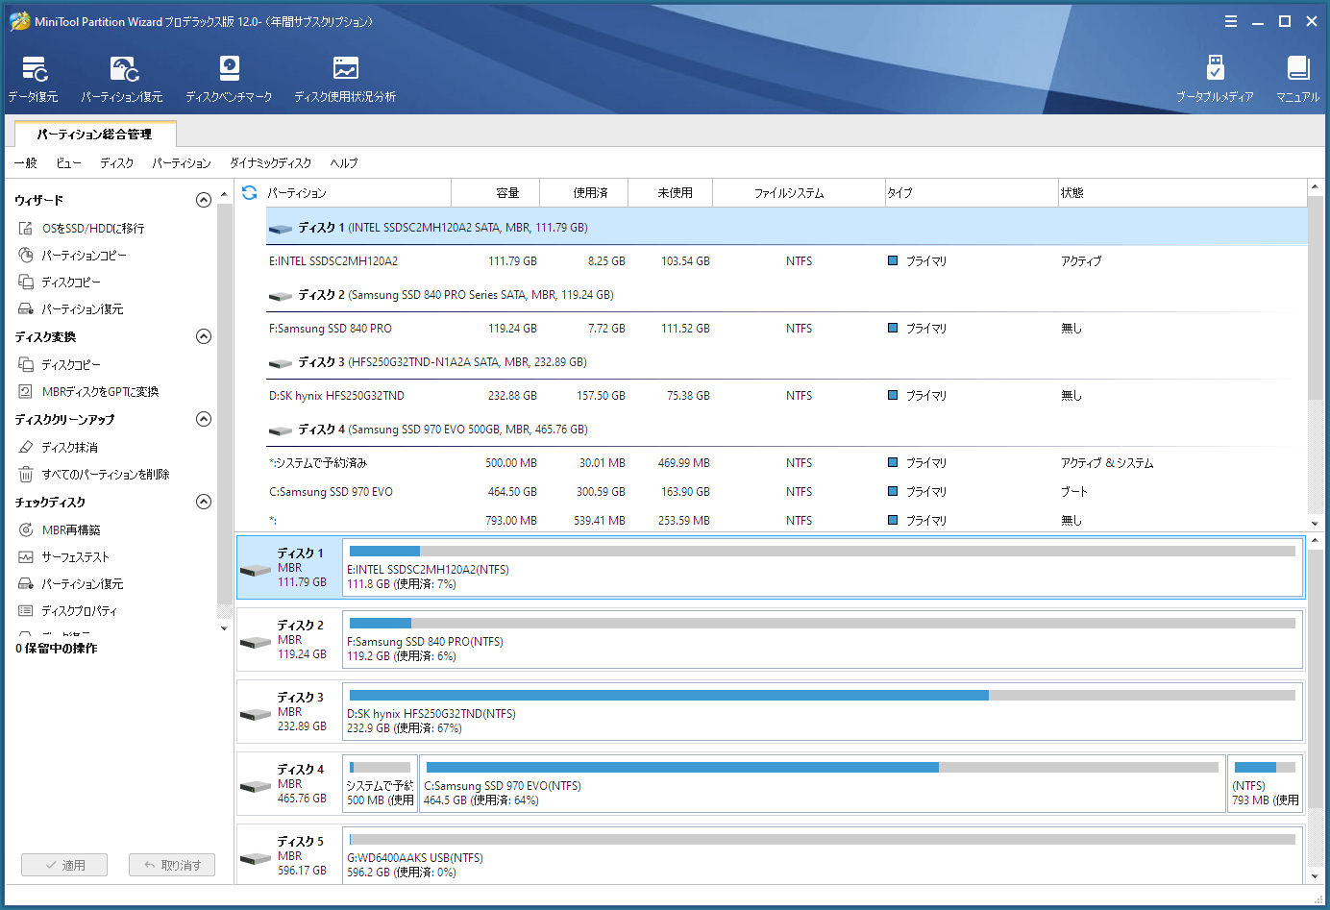This screenshot has height=910, width=1330.
Task: Select the パーティション総合管理 tab
Action: point(95,135)
